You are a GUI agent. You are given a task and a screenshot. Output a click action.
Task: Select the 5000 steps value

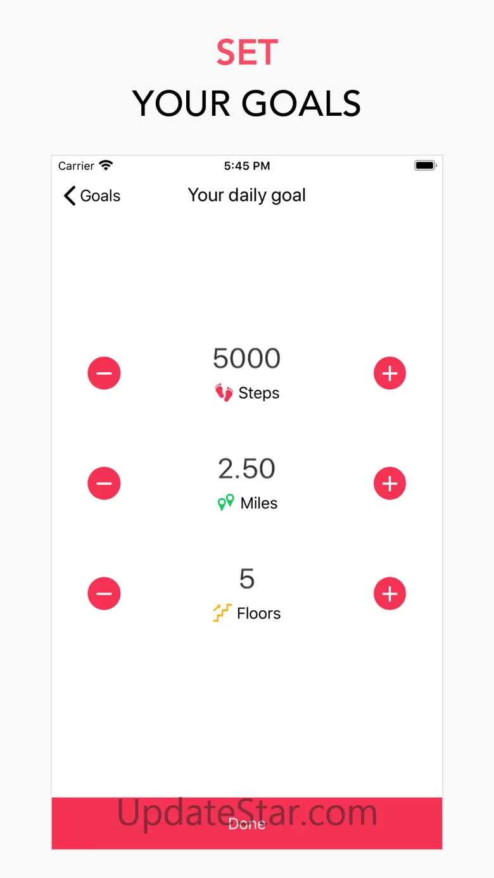coord(246,358)
